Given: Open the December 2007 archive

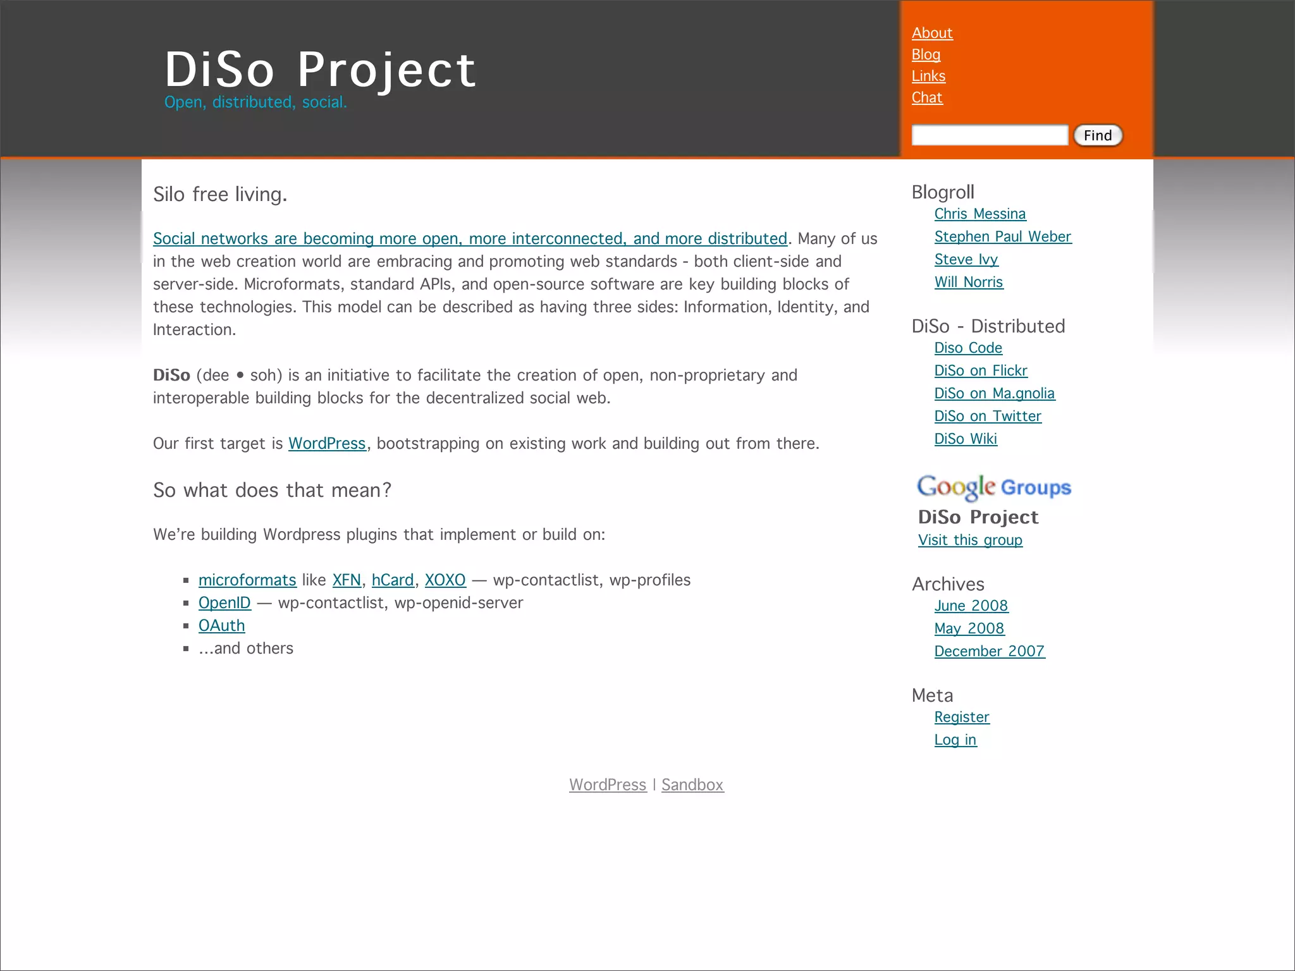Looking at the screenshot, I should [989, 651].
